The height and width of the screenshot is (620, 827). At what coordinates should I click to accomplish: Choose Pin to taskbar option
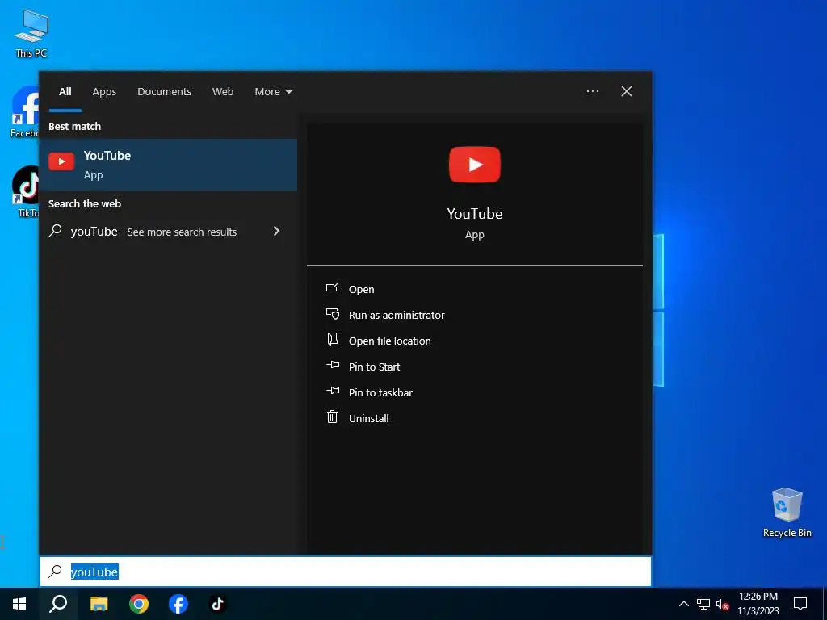coord(381,393)
